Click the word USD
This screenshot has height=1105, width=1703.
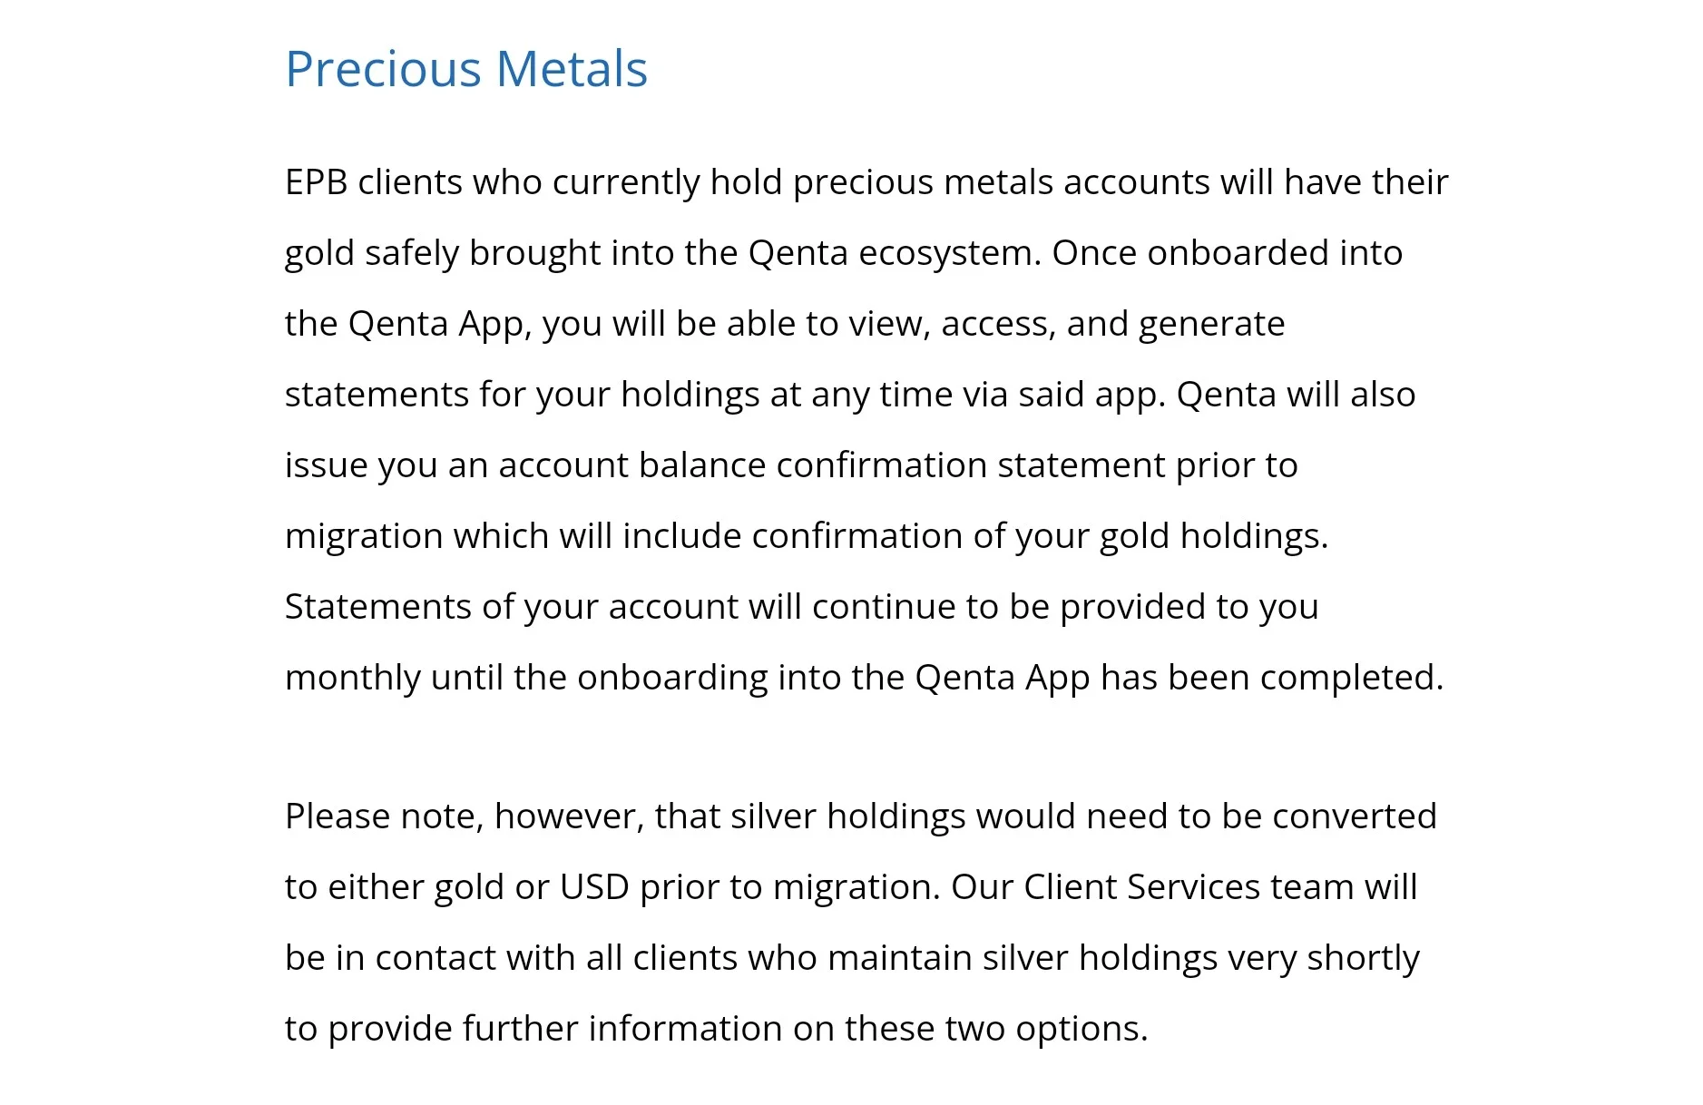click(594, 887)
